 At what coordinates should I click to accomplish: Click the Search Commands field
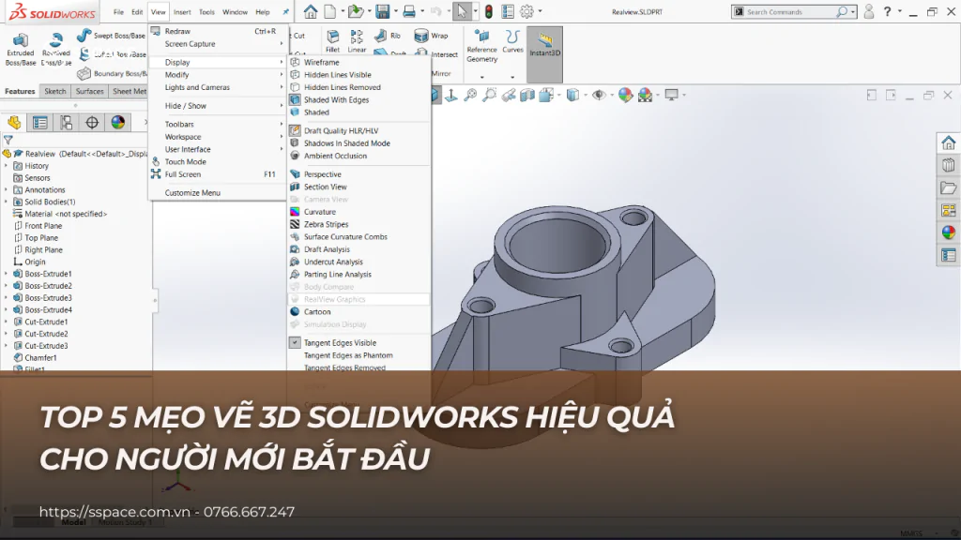click(x=790, y=11)
